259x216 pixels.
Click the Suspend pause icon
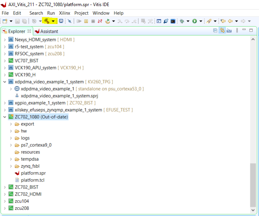click(x=86, y=21)
